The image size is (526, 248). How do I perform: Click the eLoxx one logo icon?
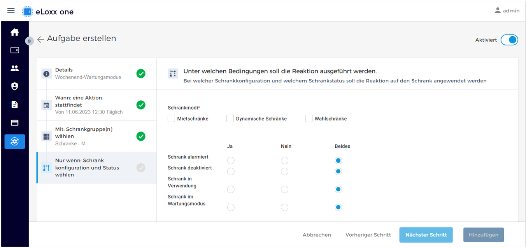click(27, 11)
